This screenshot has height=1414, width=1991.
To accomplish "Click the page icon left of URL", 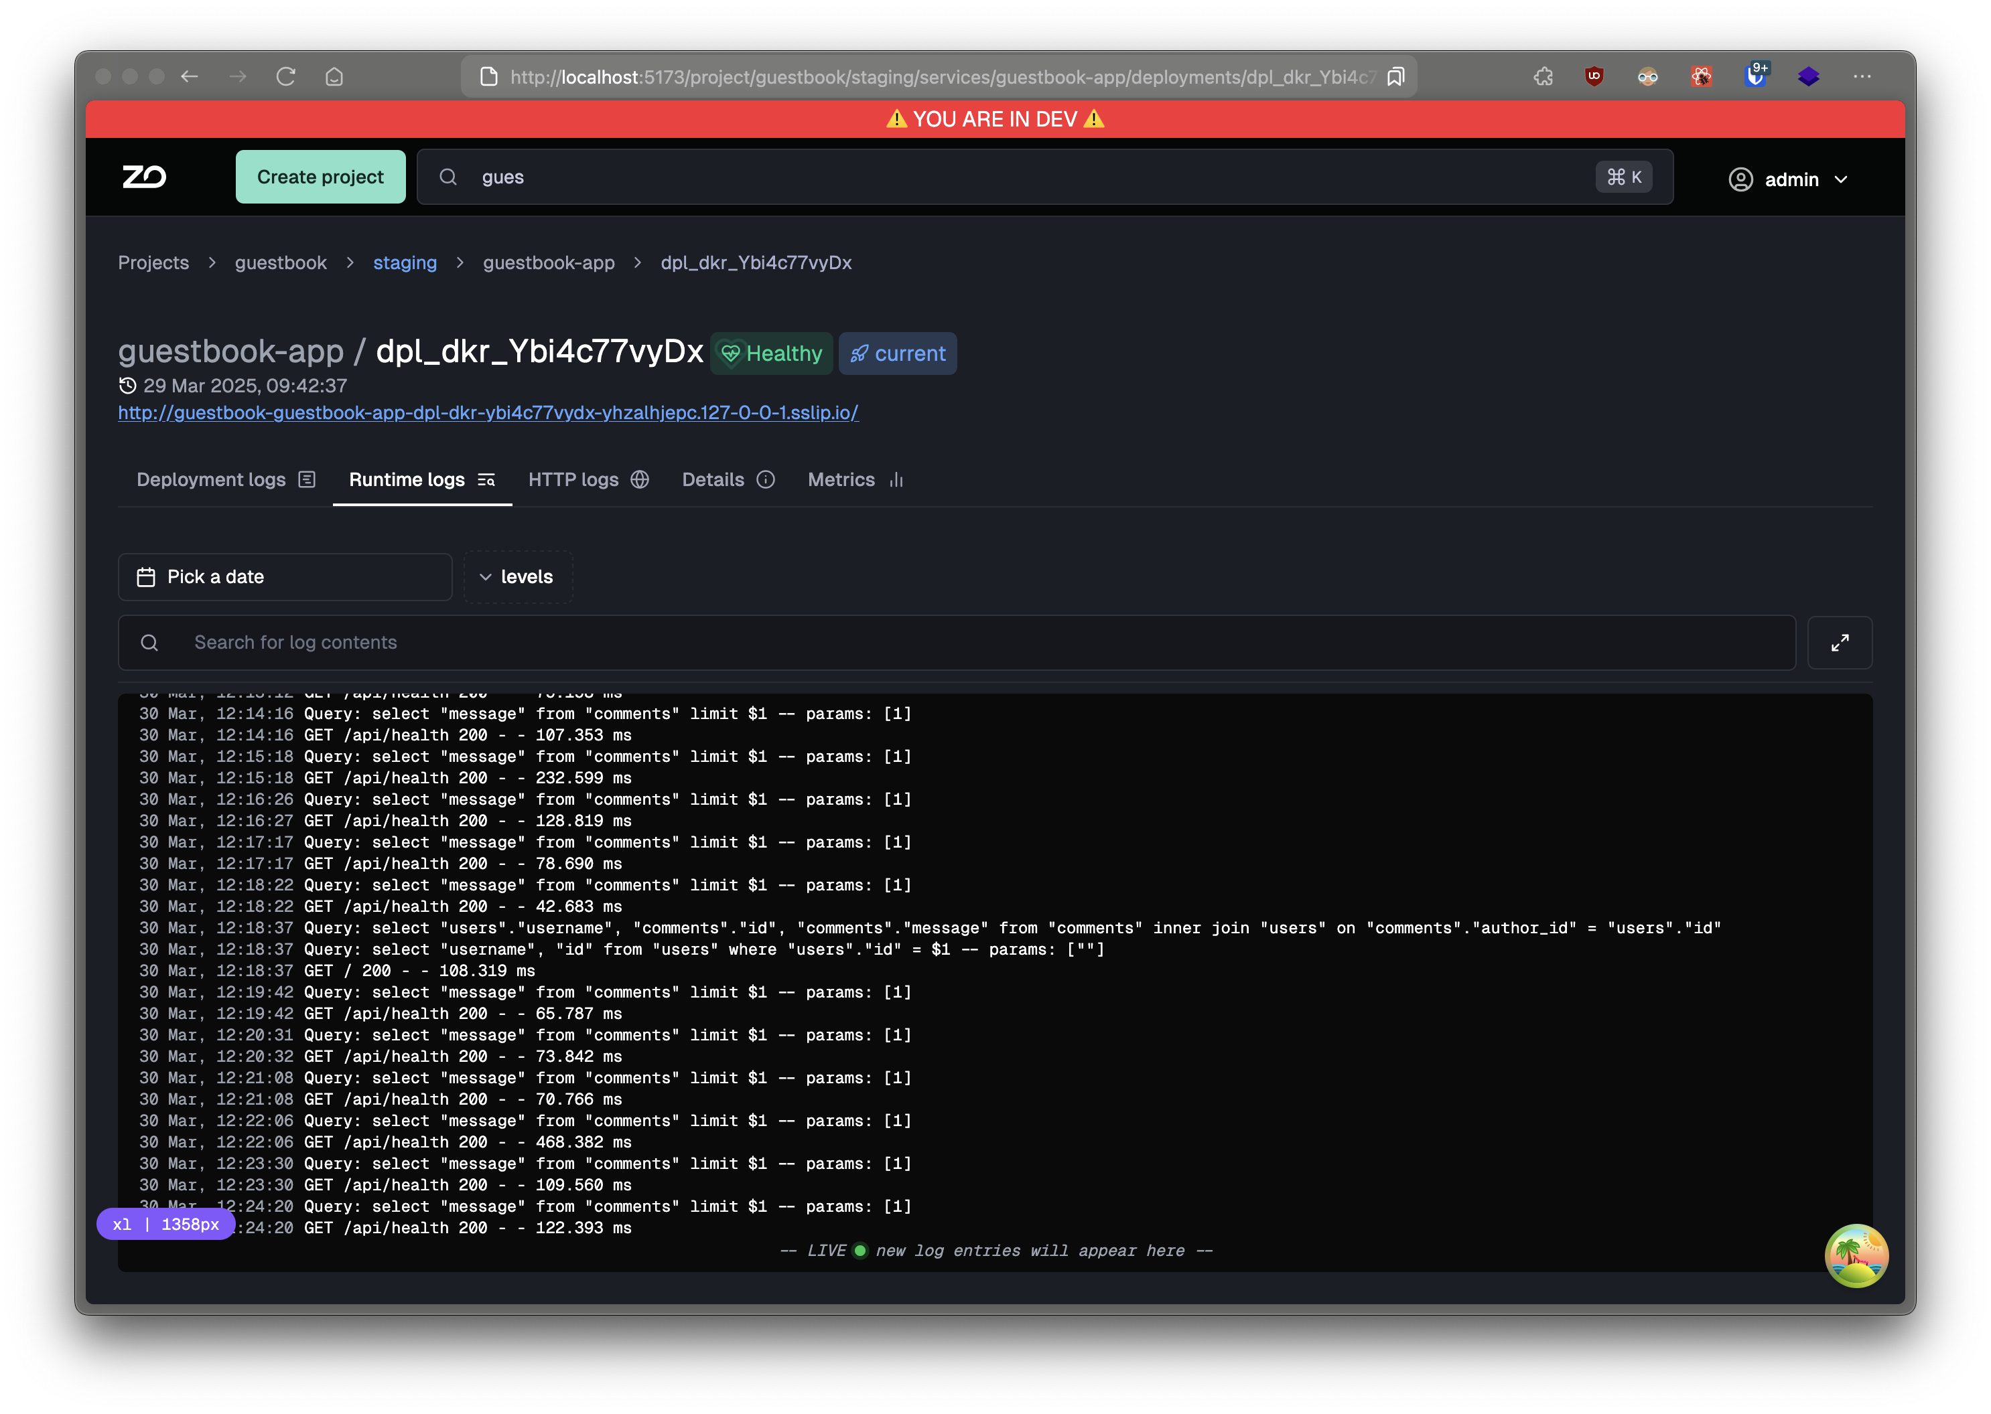I will [x=489, y=76].
